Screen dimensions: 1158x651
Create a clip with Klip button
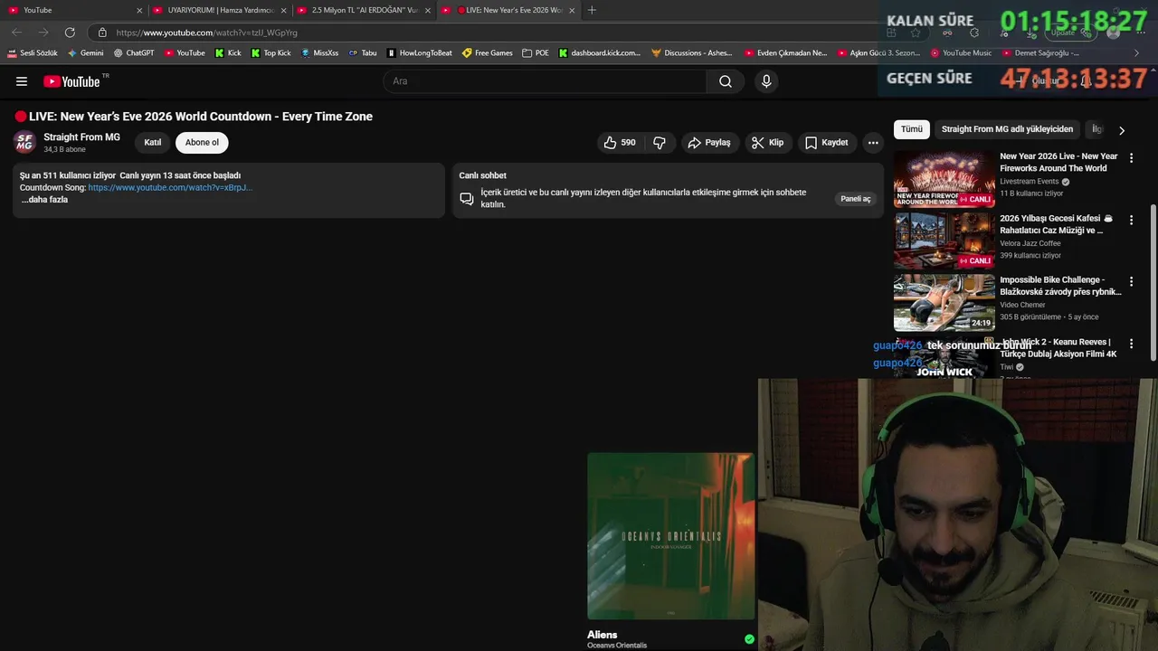[767, 143]
